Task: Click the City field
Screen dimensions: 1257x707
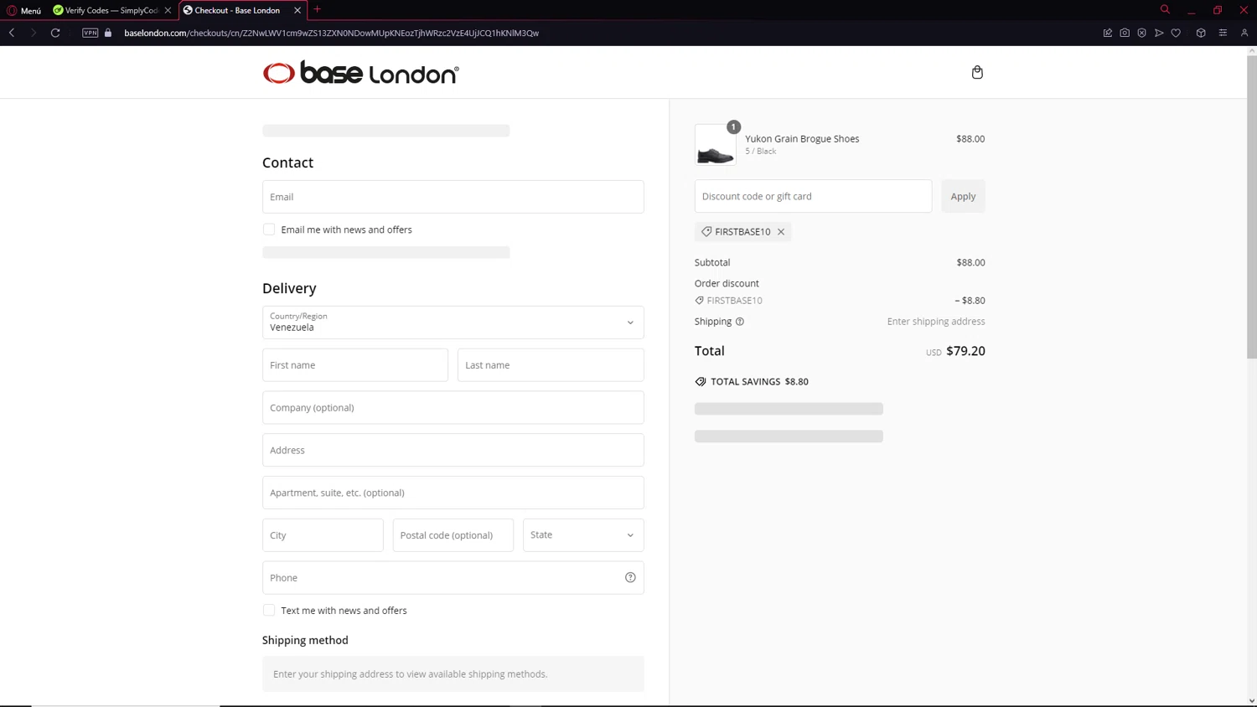Action: point(323,535)
